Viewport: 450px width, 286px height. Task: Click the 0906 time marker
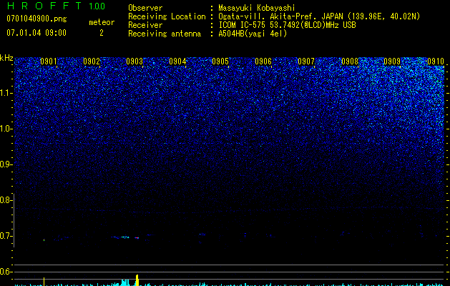pyautogui.click(x=263, y=61)
